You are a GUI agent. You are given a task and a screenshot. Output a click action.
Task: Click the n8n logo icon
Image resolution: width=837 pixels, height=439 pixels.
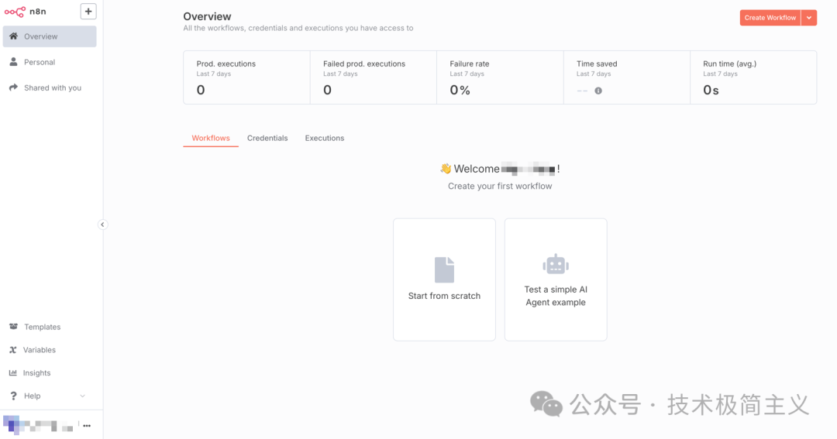15,12
